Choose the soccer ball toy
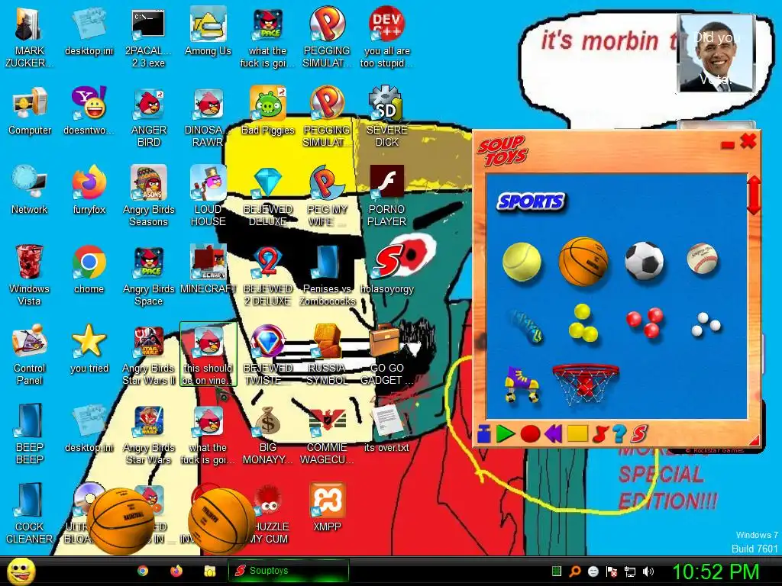Viewport: 782px width, 586px height. [644, 261]
